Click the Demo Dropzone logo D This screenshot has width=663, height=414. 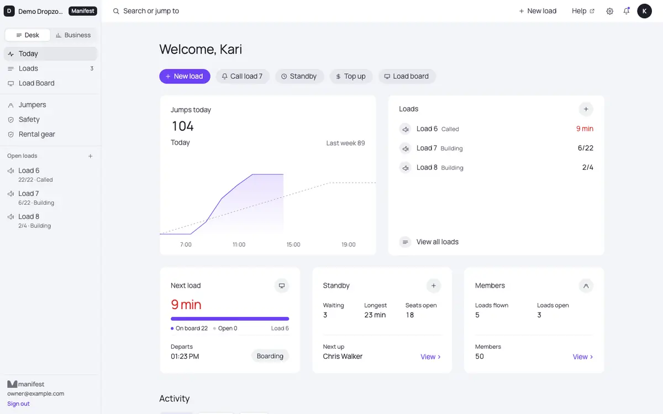pyautogui.click(x=9, y=11)
